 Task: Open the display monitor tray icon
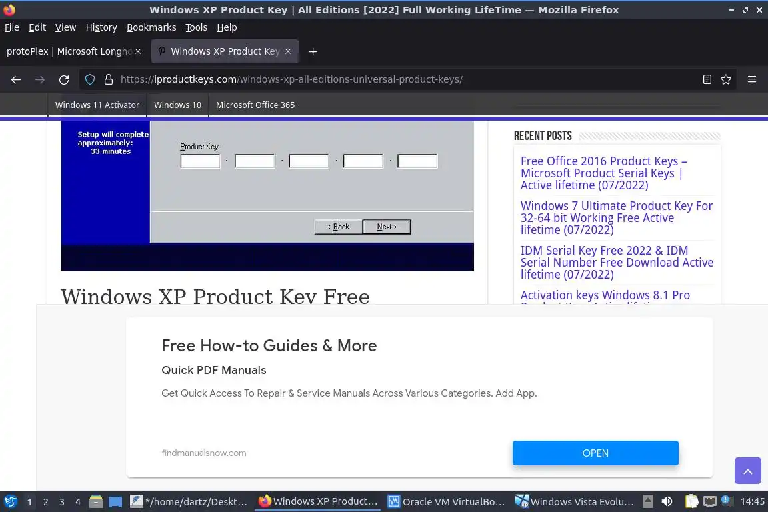pos(709,501)
